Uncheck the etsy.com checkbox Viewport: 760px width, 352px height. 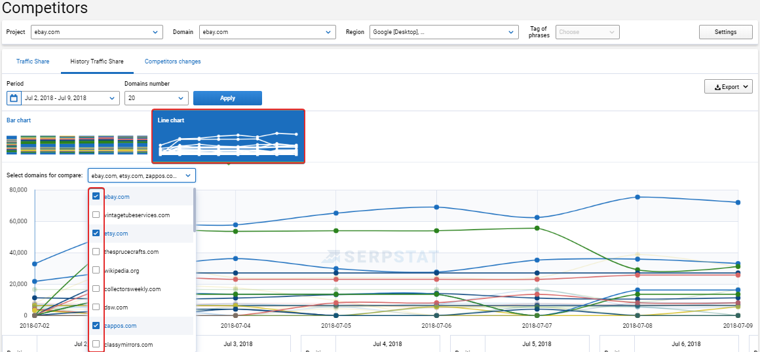(x=96, y=233)
